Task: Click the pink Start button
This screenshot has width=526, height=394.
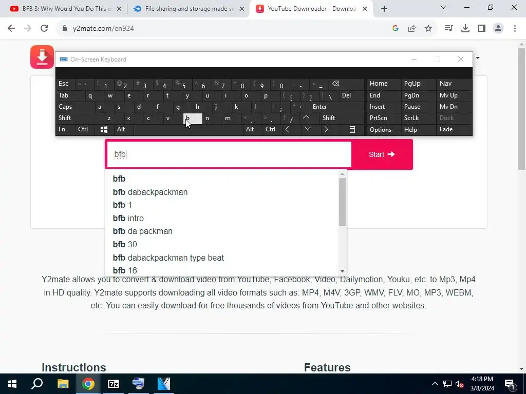Action: coord(382,154)
